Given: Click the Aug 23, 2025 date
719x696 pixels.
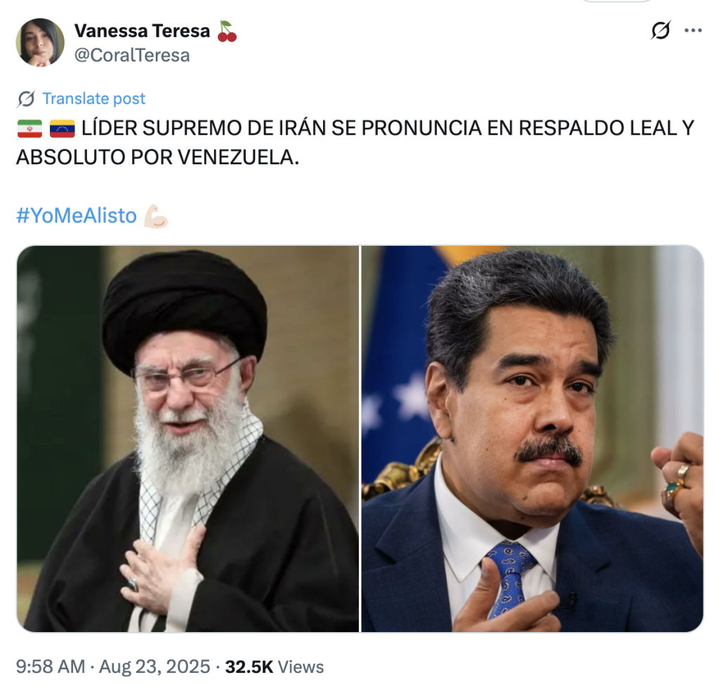Looking at the screenshot, I should tap(154, 667).
